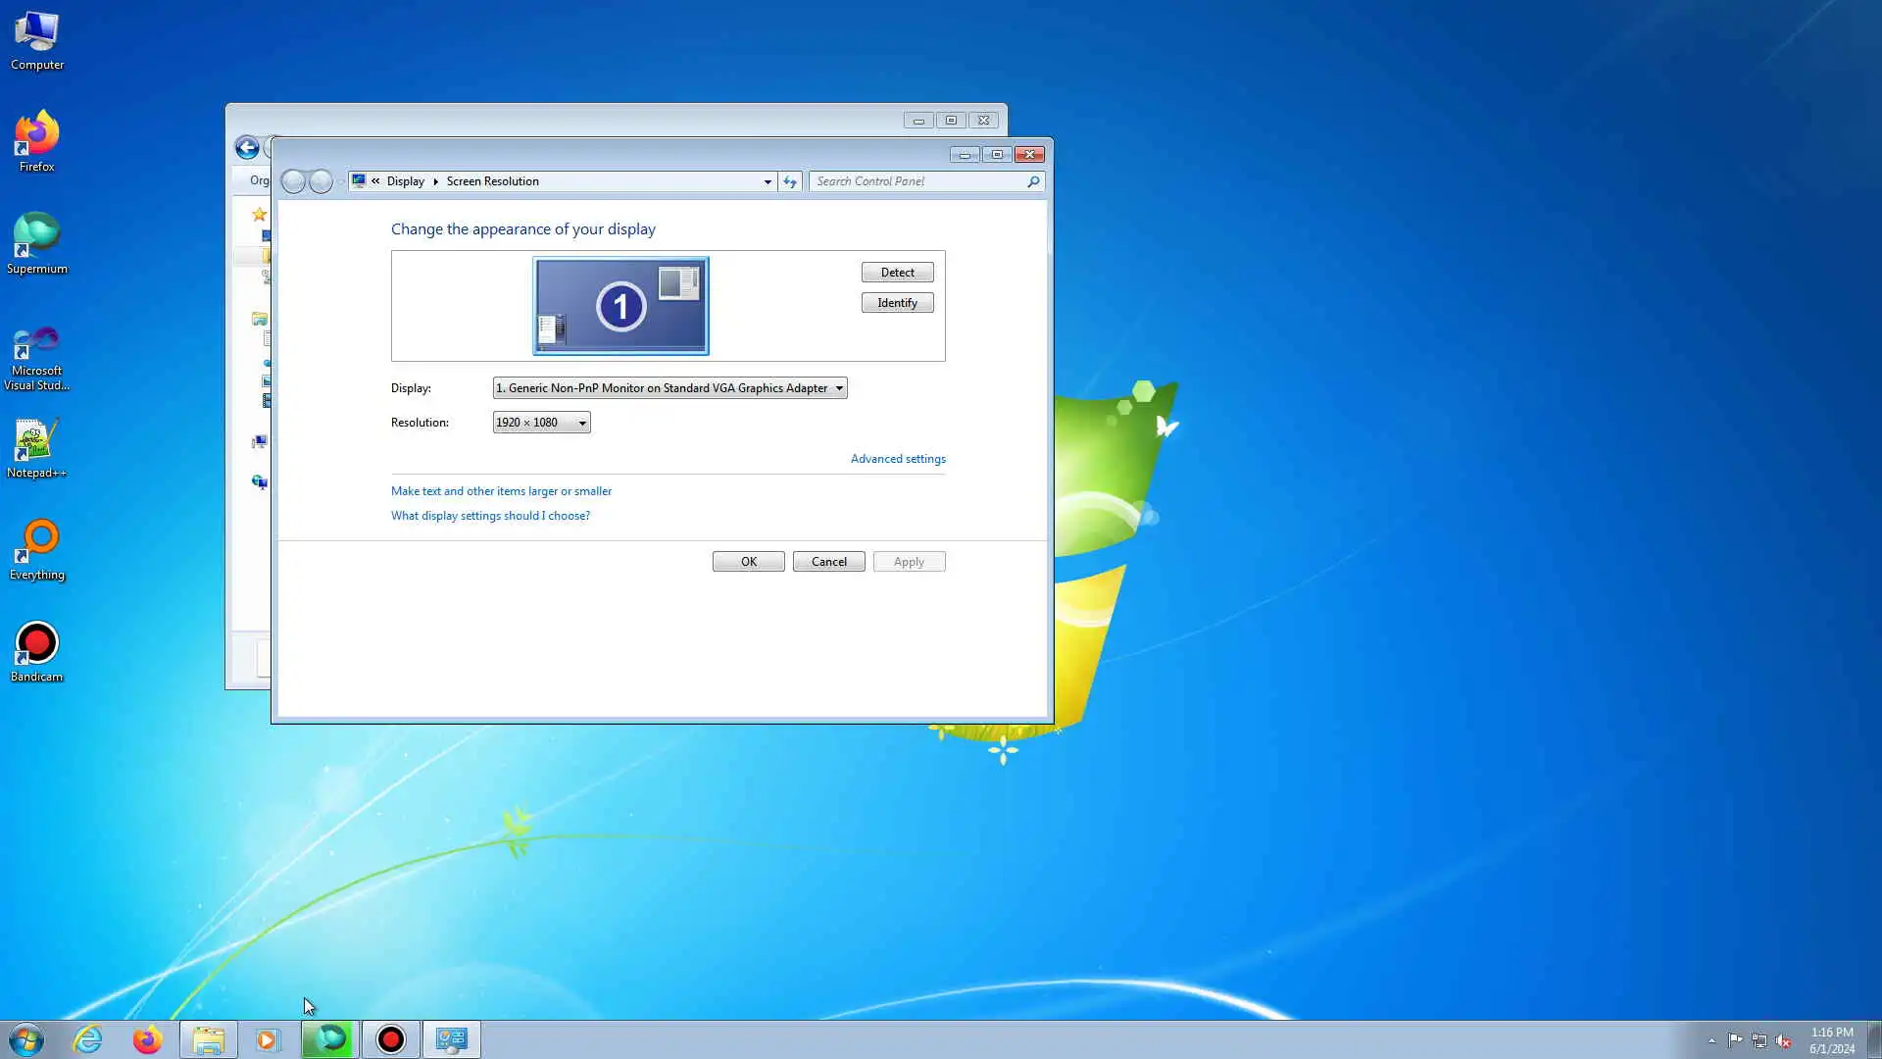Click the Windows Media Player taskbar icon

point(268,1039)
